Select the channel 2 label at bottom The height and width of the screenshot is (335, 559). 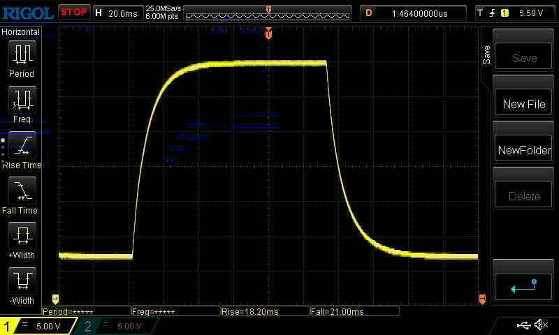88,326
